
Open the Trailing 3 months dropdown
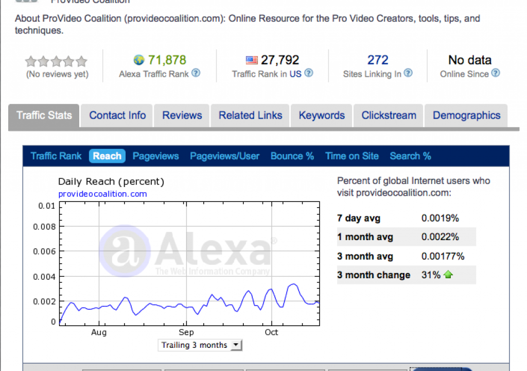pyautogui.click(x=200, y=345)
